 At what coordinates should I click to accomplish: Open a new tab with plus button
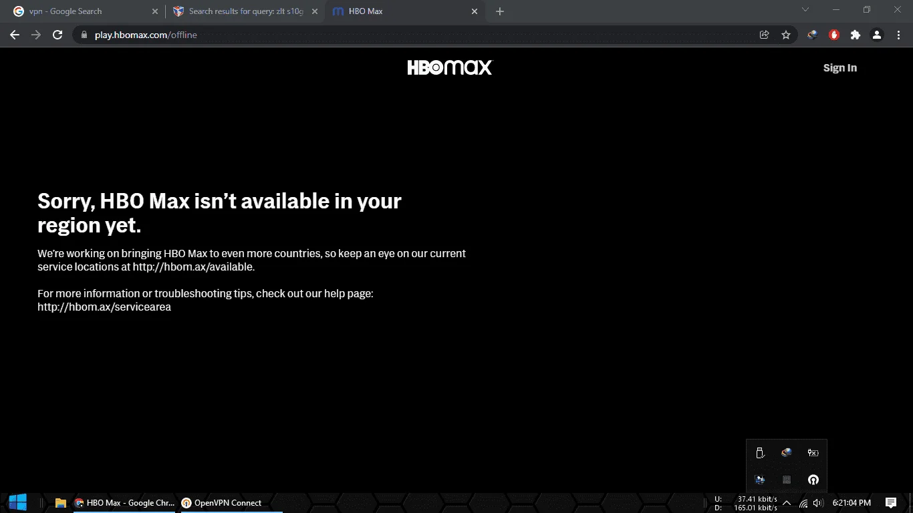[500, 11]
